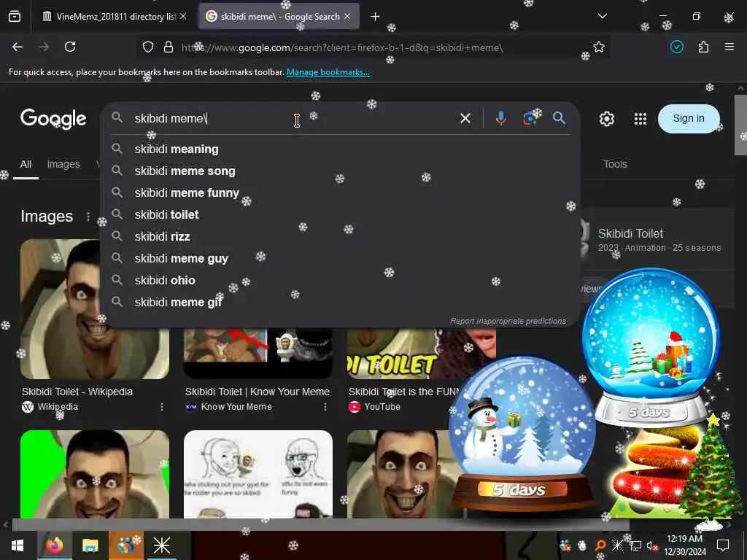The height and width of the screenshot is (560, 747).
Task: Submit search using the magnifier button
Action: [559, 118]
